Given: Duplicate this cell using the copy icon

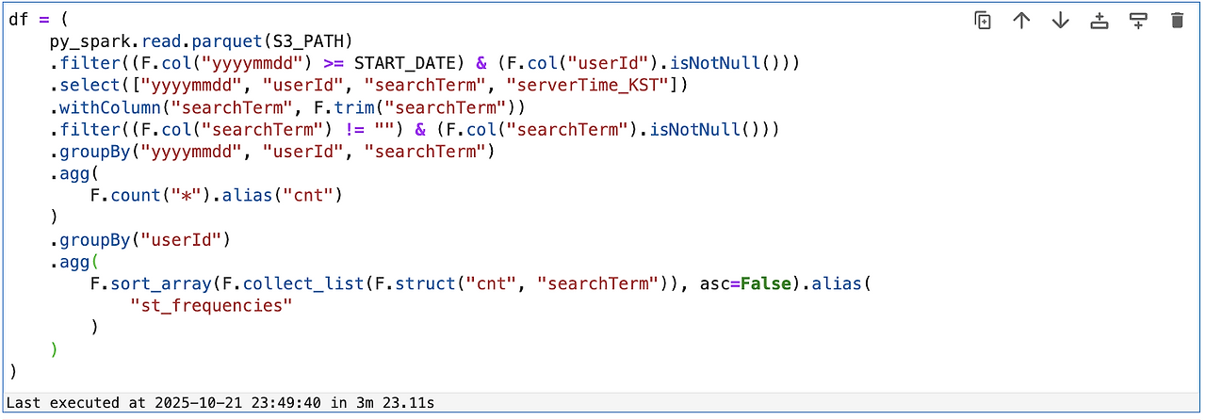Looking at the screenshot, I should [x=983, y=20].
